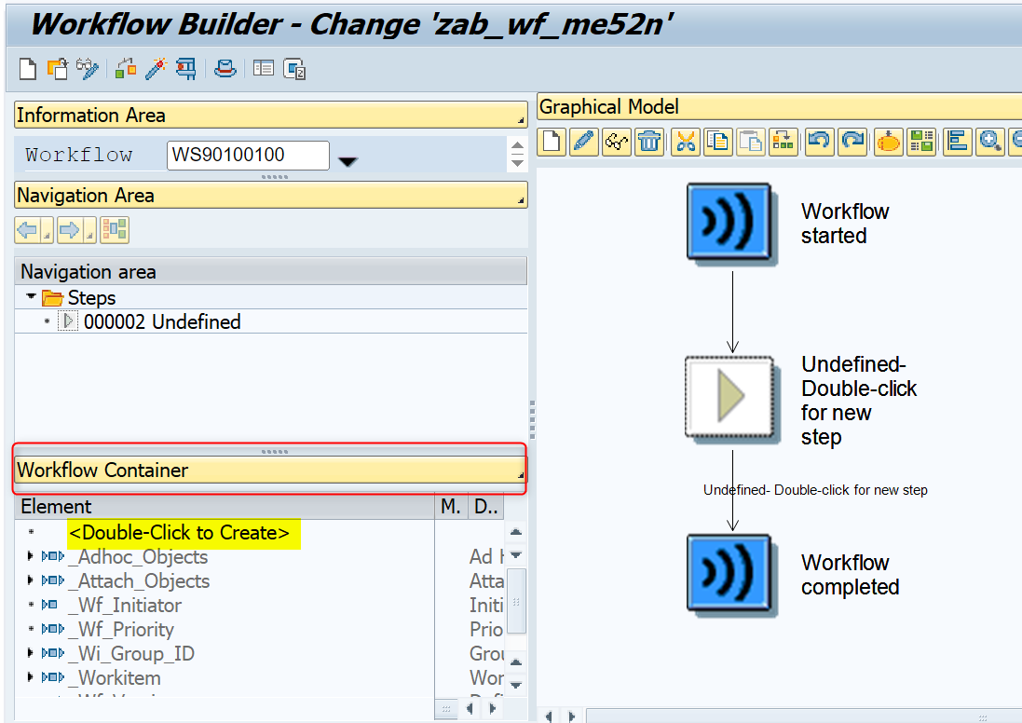
Task: Click the Graphical Model panel header
Action: point(779,106)
